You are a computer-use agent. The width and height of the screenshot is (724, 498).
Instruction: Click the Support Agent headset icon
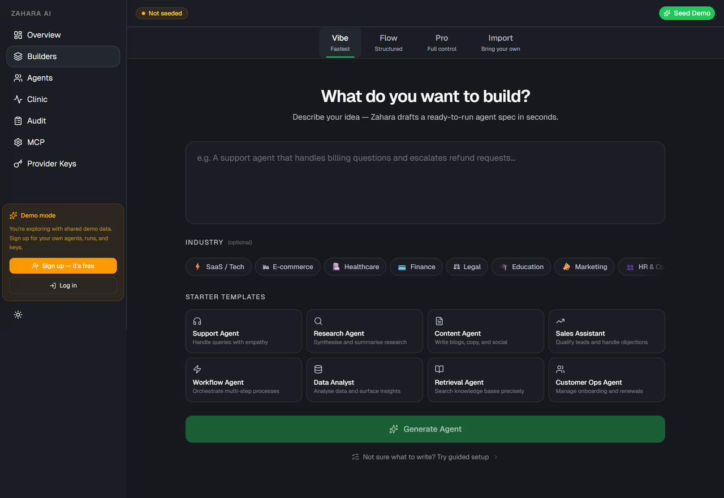pyautogui.click(x=197, y=321)
